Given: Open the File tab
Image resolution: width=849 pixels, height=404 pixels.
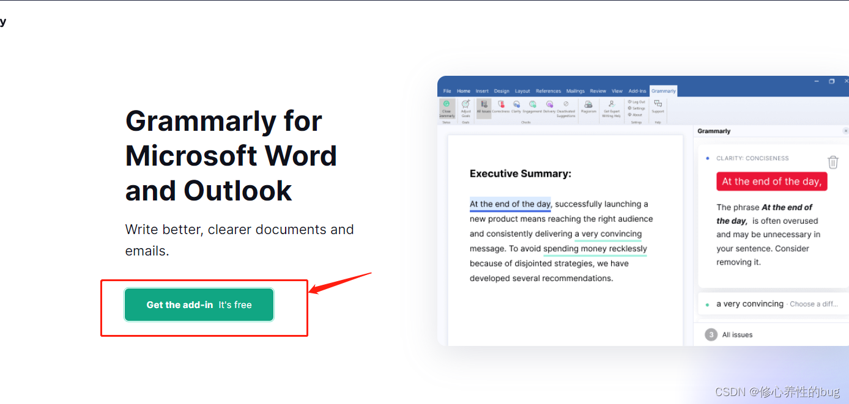Looking at the screenshot, I should pos(447,91).
